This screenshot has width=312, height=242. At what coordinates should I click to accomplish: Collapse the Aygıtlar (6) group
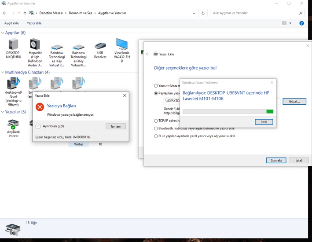point(3,33)
